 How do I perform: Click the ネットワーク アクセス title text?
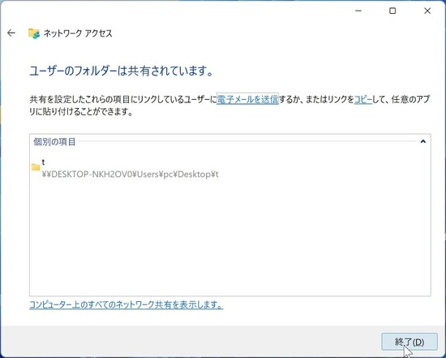pyautogui.click(x=78, y=33)
